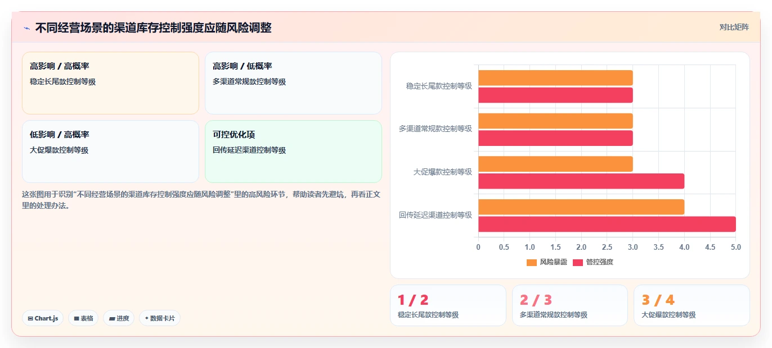Click the 管控强度 legend label
The height and width of the screenshot is (348, 772).
[599, 262]
